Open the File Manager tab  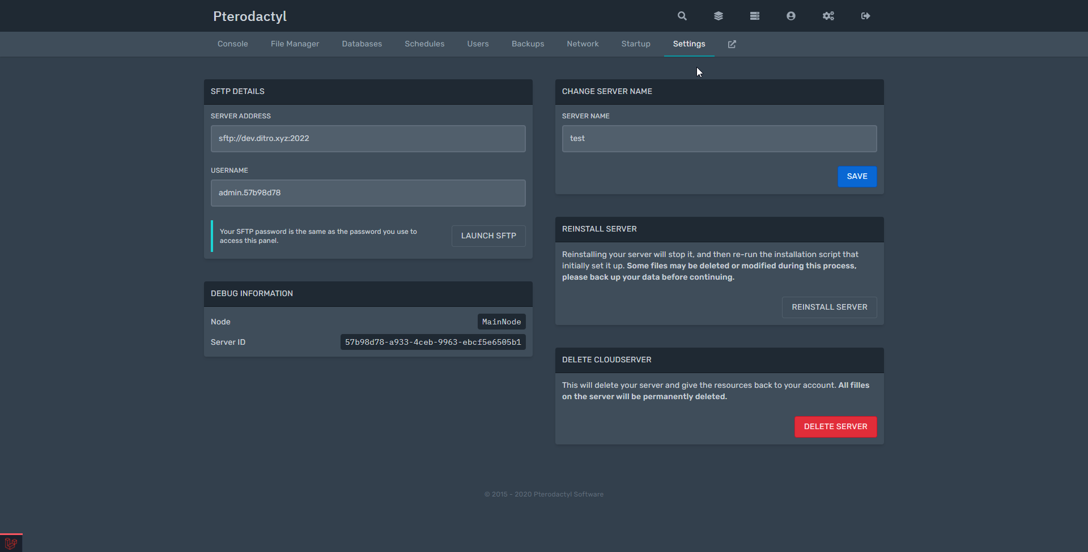pyautogui.click(x=295, y=44)
